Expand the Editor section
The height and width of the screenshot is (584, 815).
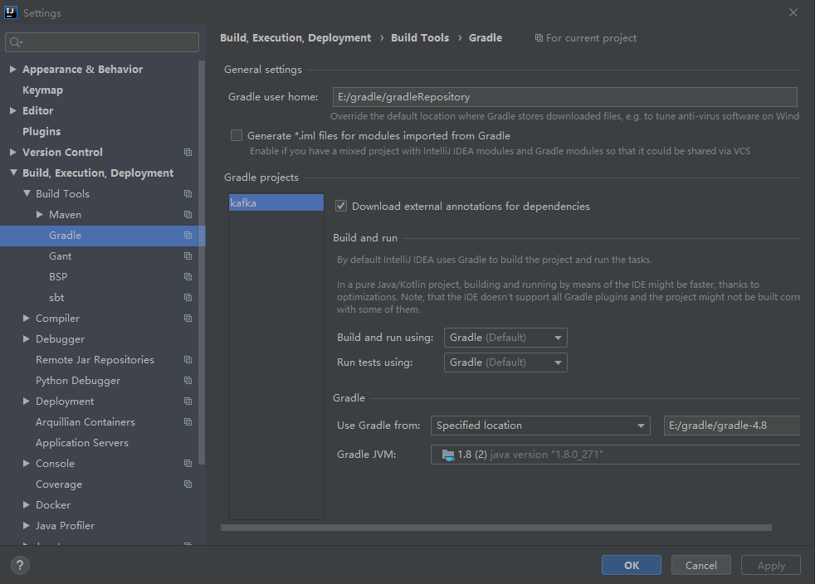13,110
